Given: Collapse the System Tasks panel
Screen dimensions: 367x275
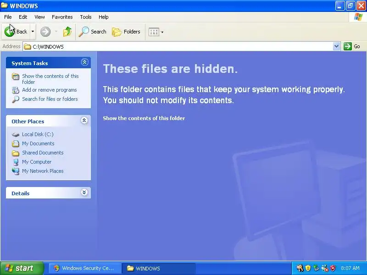Looking at the screenshot, I should [84, 62].
